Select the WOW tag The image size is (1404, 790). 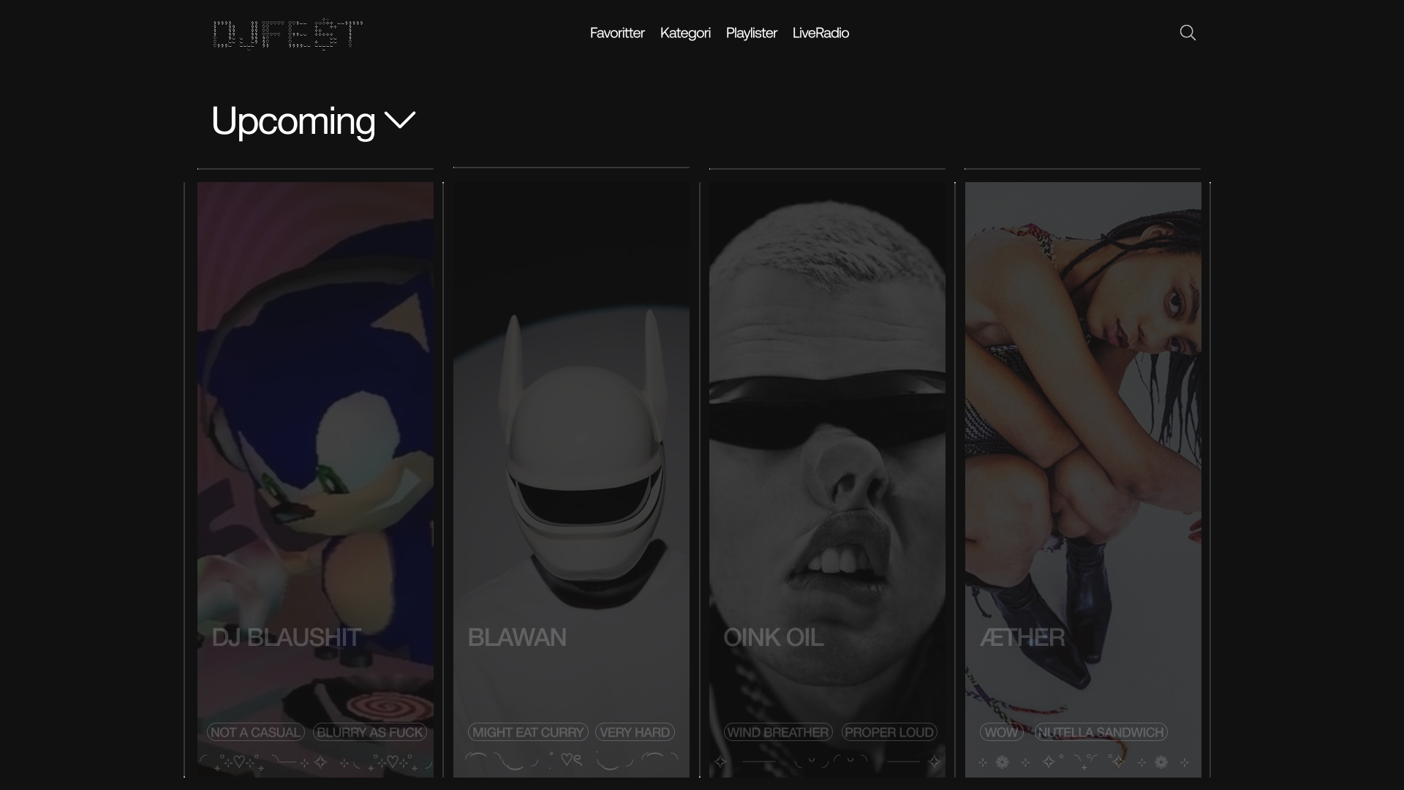coord(1001,732)
